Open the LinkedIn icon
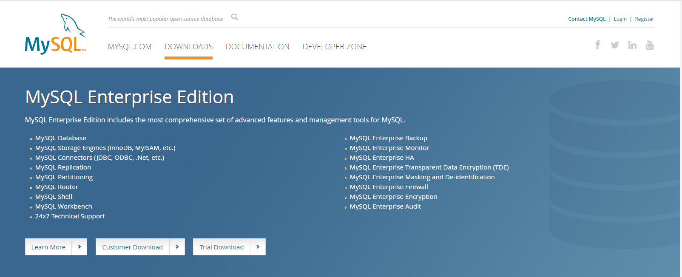 point(632,45)
